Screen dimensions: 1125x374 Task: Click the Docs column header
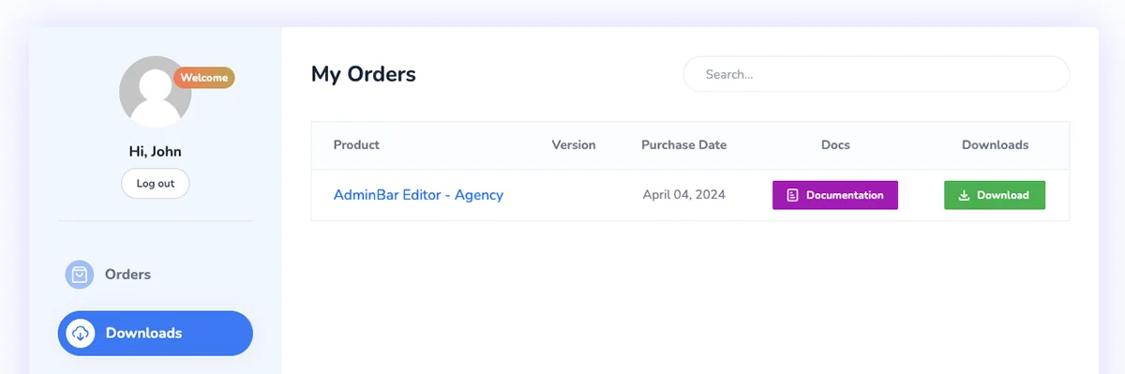point(835,144)
